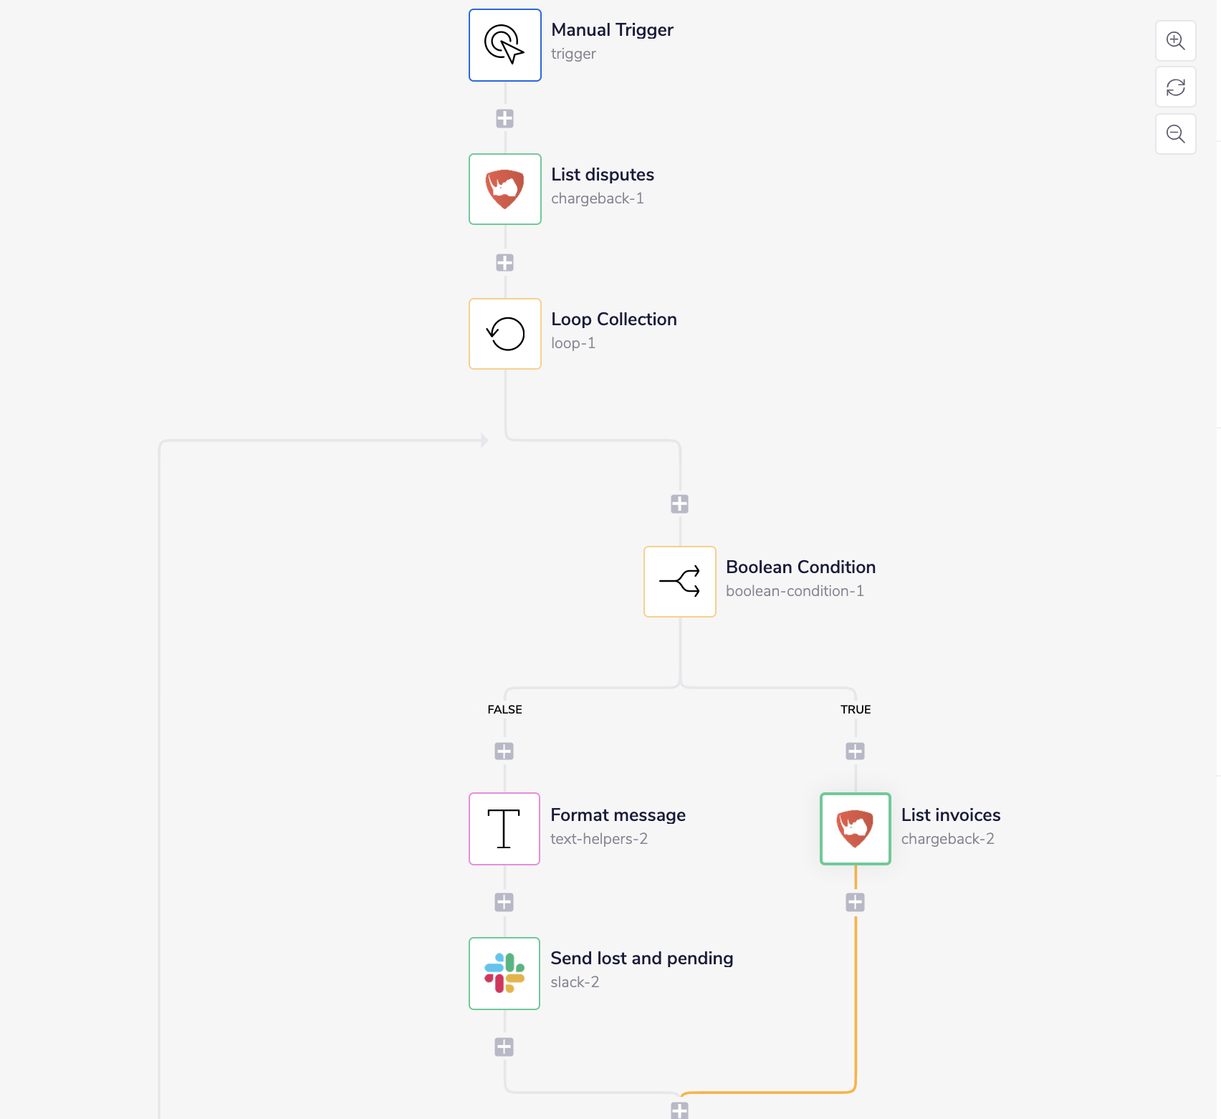
Task: Refresh the workflow layout
Action: (x=1175, y=87)
